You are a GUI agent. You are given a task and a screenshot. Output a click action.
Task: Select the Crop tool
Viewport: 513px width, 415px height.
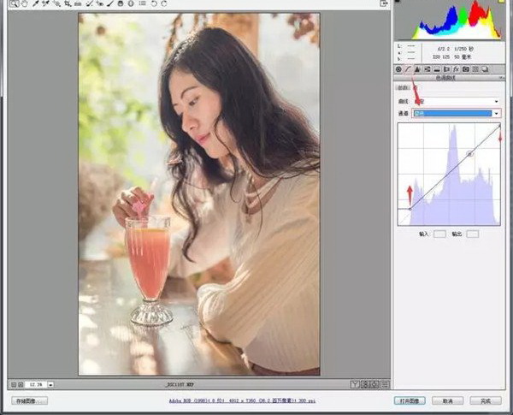pos(68,4)
